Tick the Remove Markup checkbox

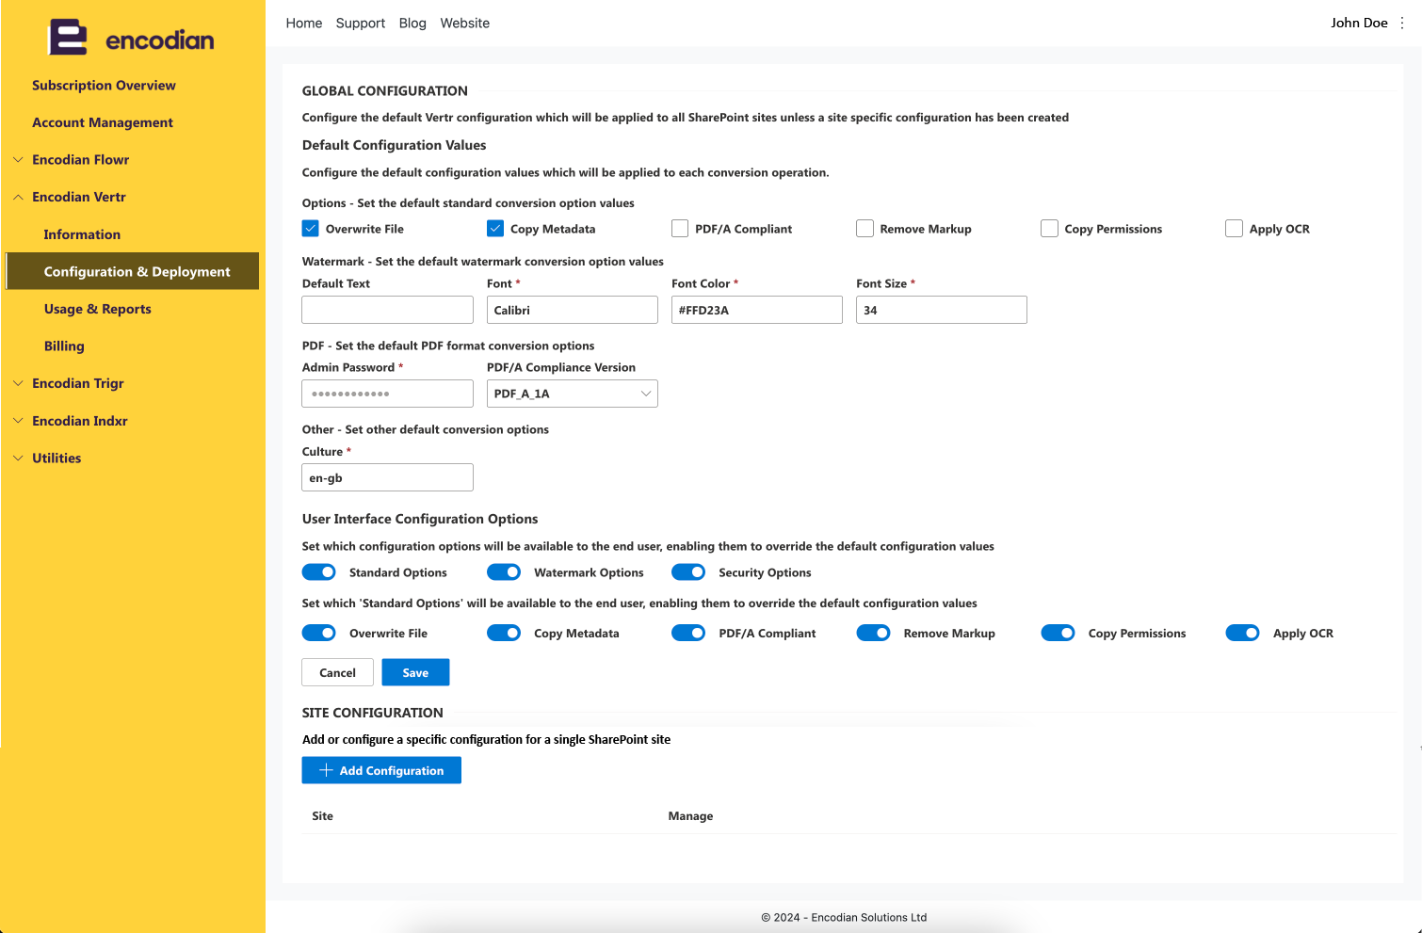865,229
